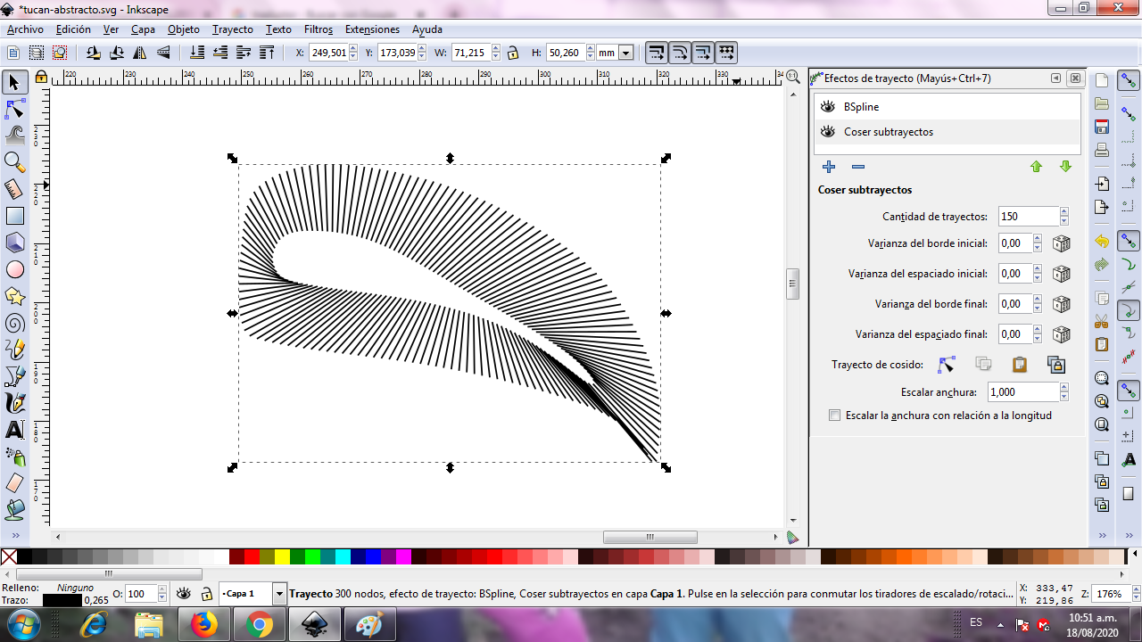Adjust opacity O value spinner
This screenshot has width=1142, height=642.
click(162, 594)
